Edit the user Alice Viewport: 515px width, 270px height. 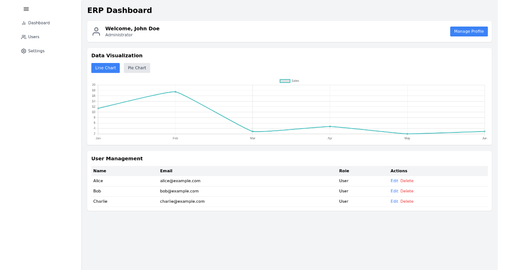pos(394,180)
